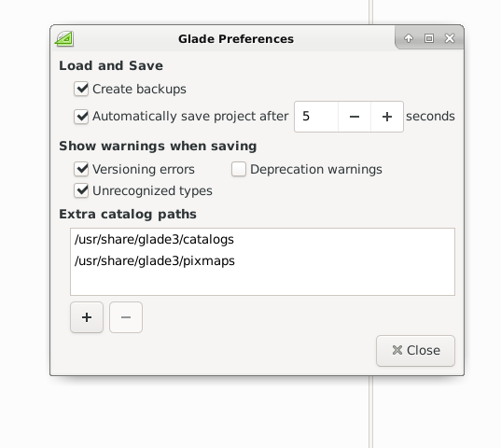Remove the selected catalog path with minus button

click(126, 317)
